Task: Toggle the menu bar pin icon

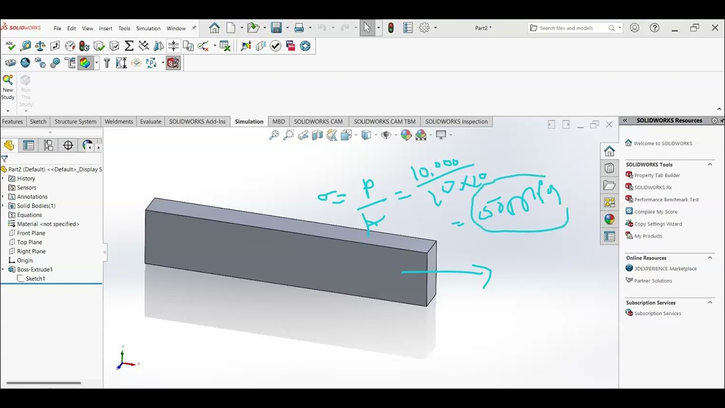Action: click(194, 28)
